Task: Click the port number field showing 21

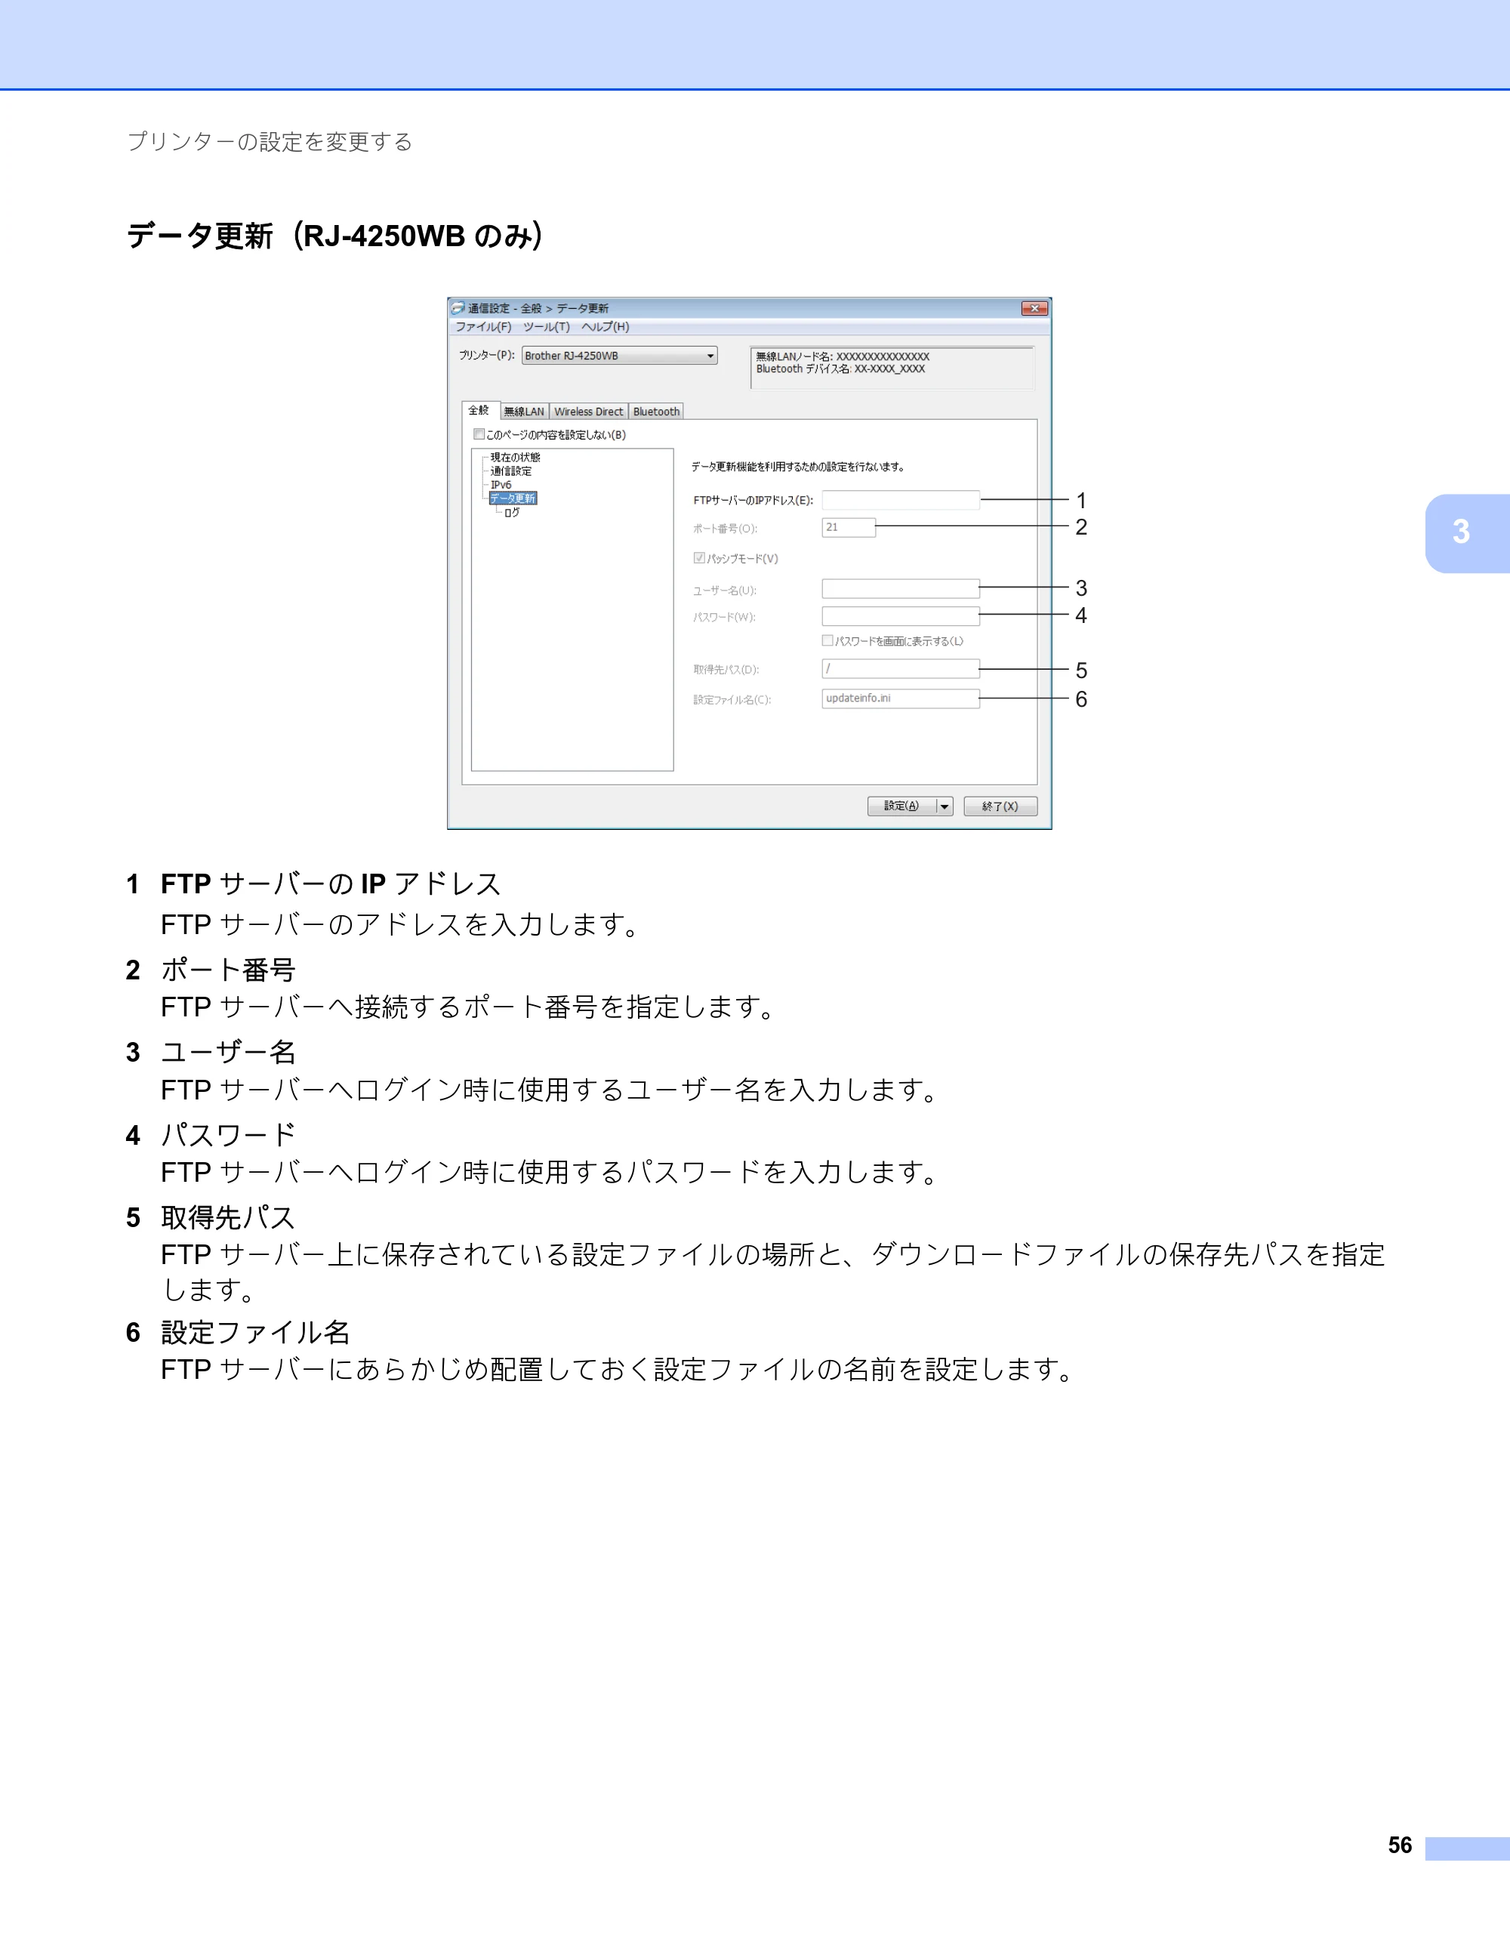Action: [849, 527]
